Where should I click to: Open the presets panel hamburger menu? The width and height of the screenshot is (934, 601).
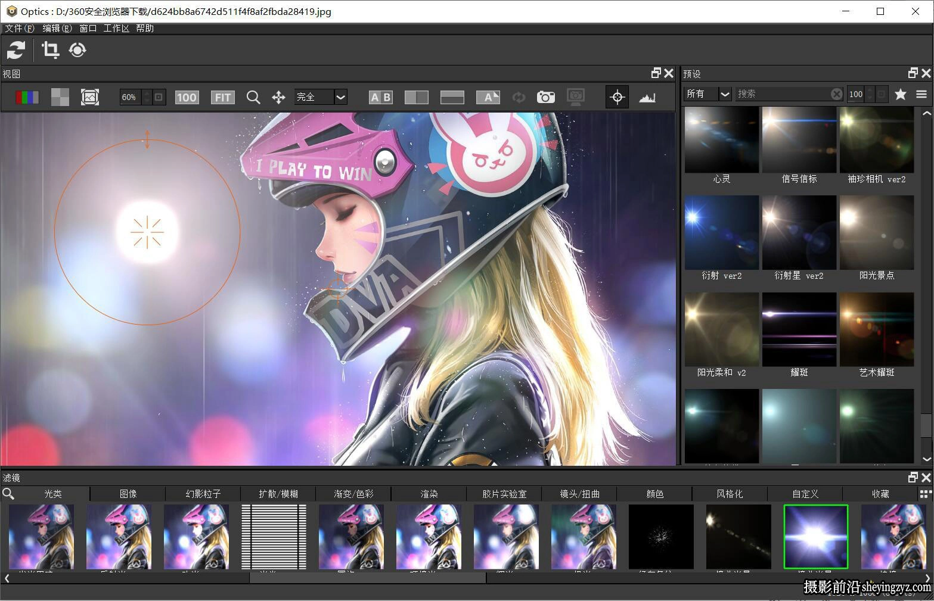coord(921,94)
